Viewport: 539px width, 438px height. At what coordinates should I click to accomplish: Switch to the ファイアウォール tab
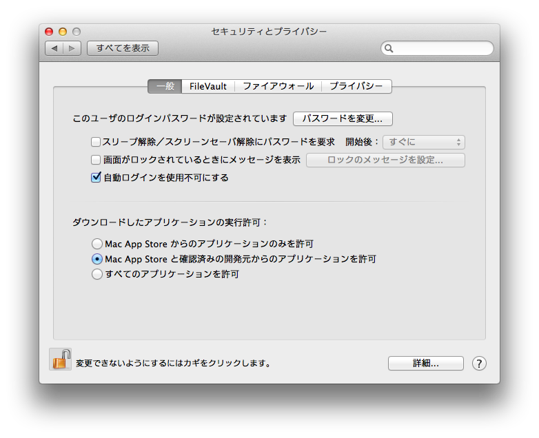coord(278,86)
